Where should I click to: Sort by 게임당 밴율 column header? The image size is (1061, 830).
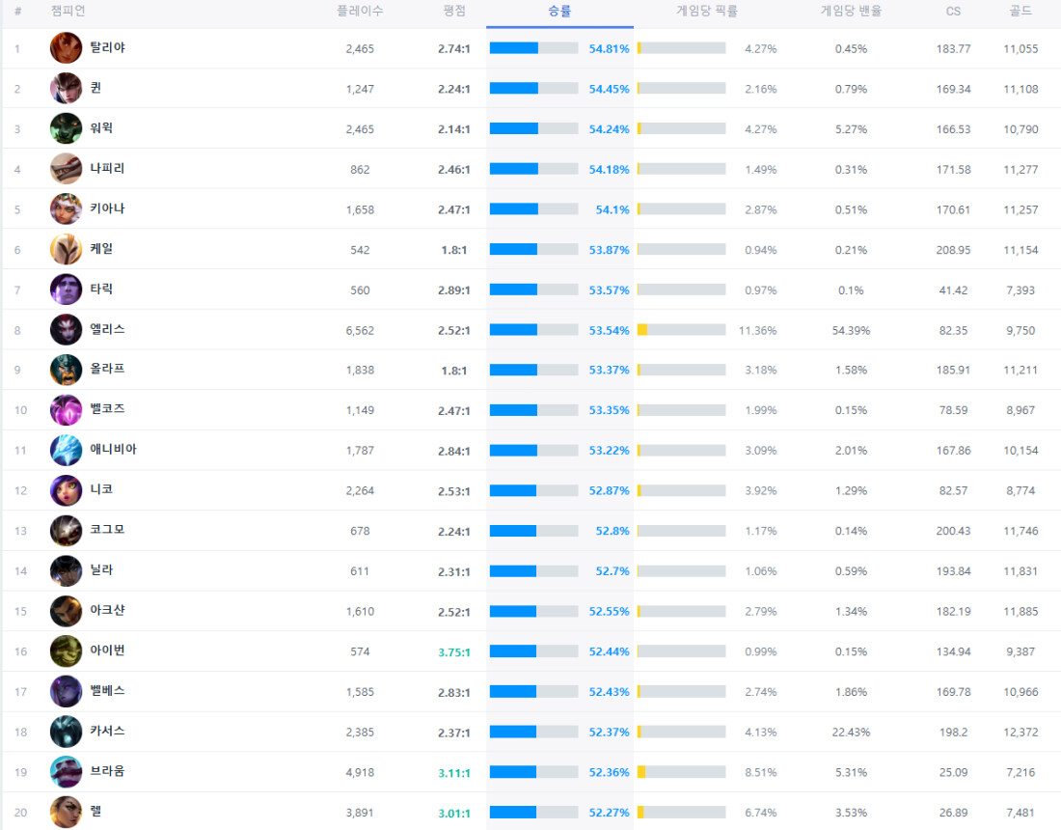[x=850, y=12]
